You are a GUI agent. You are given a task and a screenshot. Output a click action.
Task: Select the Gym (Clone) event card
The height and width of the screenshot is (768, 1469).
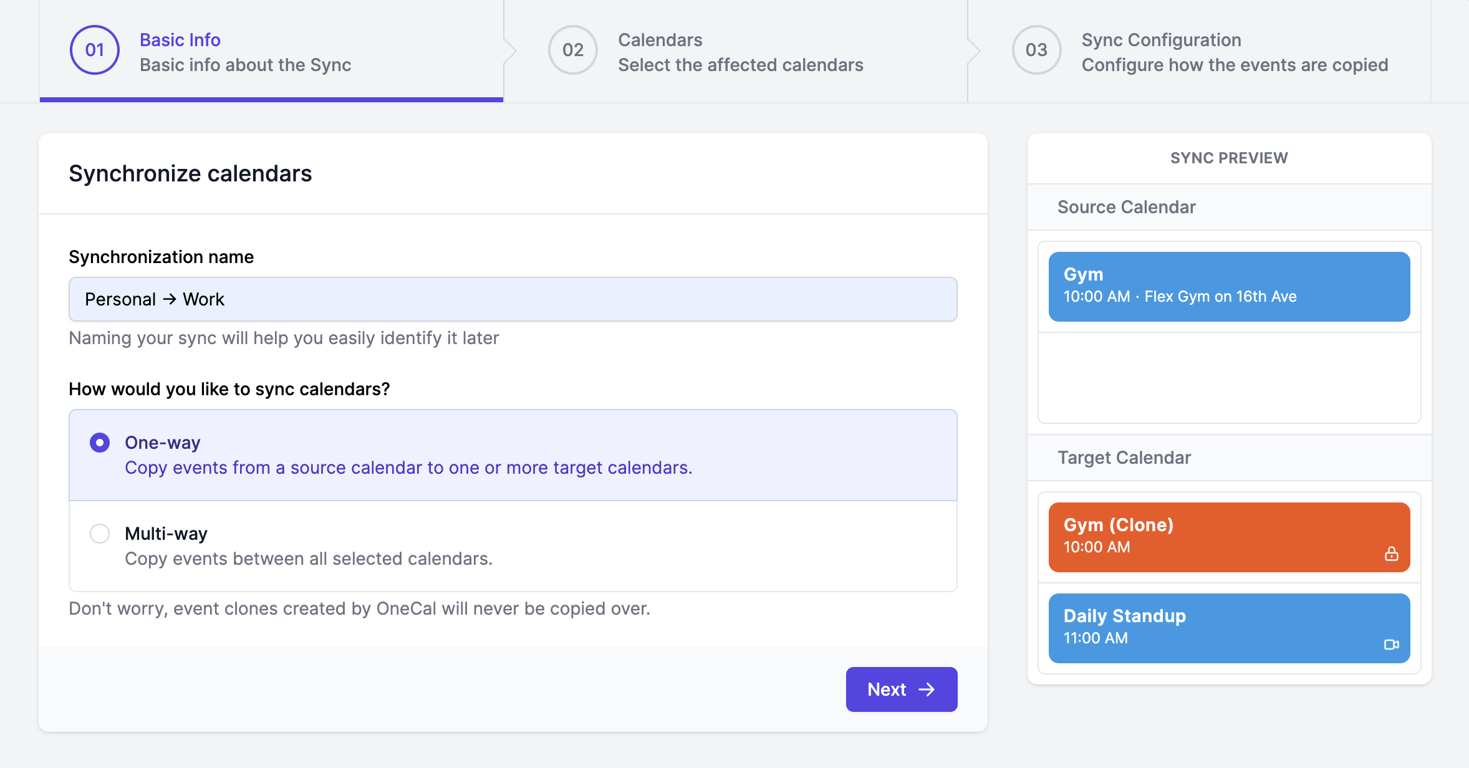[x=1228, y=536]
